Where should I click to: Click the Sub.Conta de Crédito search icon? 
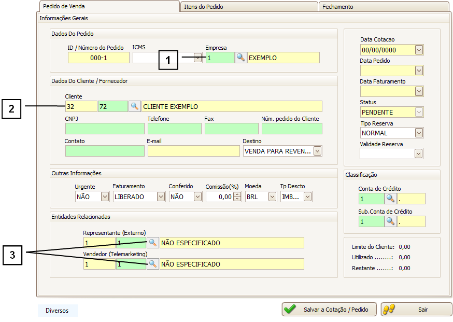[390, 221]
